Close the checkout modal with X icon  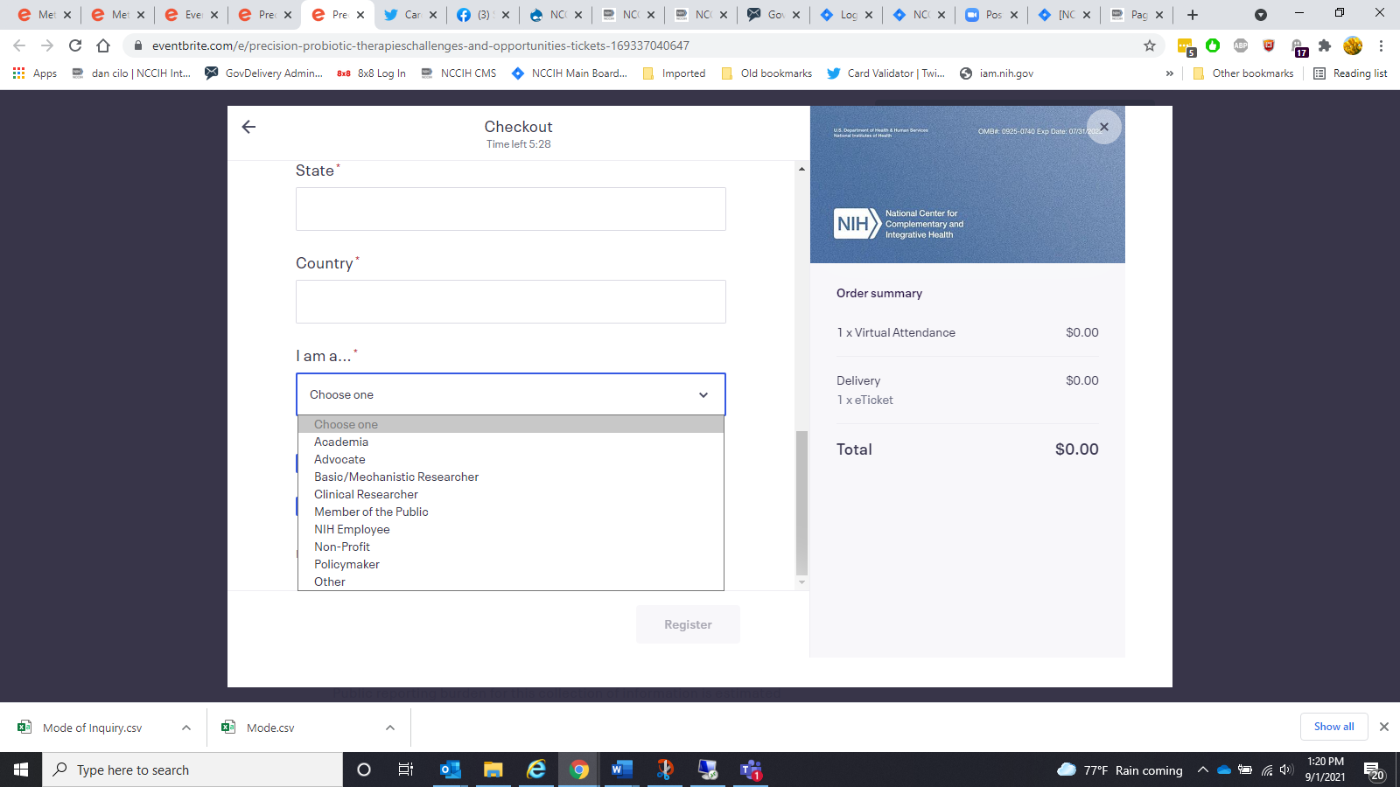[1104, 127]
